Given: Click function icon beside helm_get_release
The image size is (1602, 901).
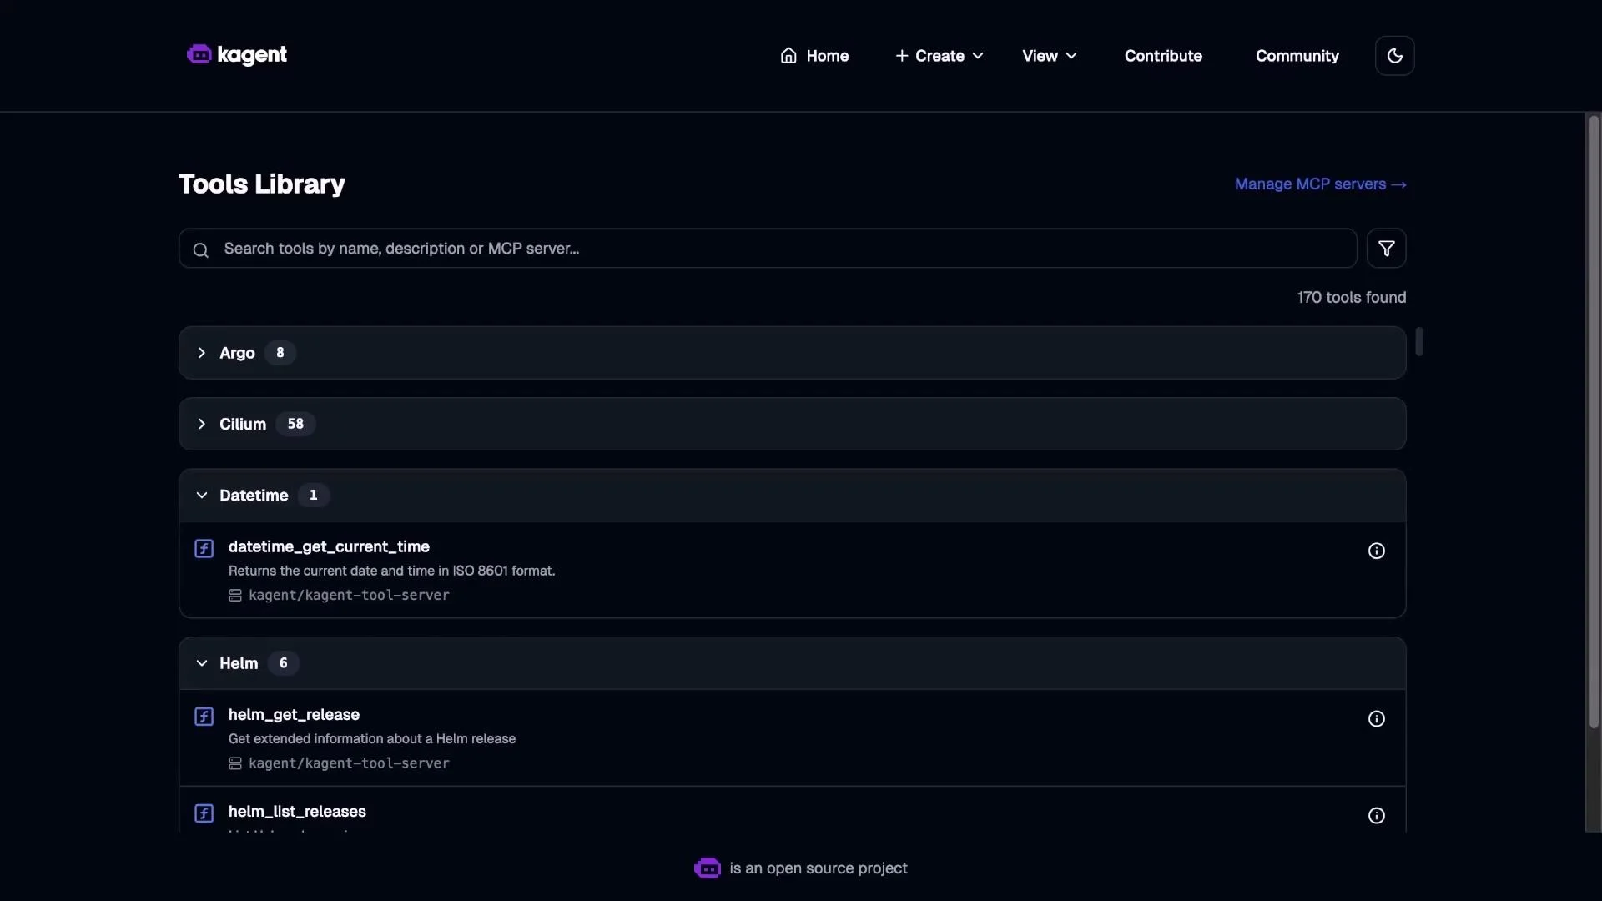Looking at the screenshot, I should point(204,717).
